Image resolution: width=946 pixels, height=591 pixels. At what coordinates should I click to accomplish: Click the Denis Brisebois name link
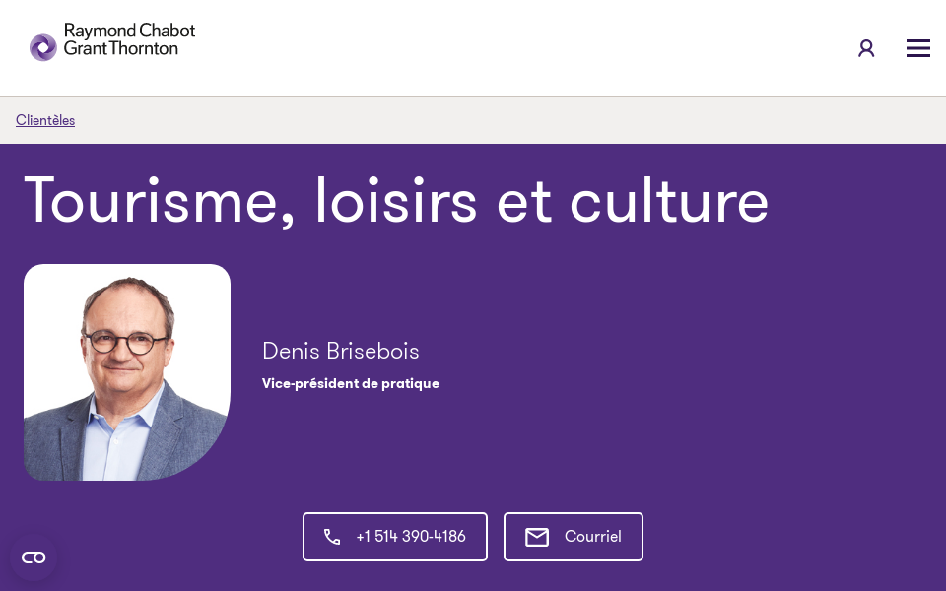coord(340,351)
